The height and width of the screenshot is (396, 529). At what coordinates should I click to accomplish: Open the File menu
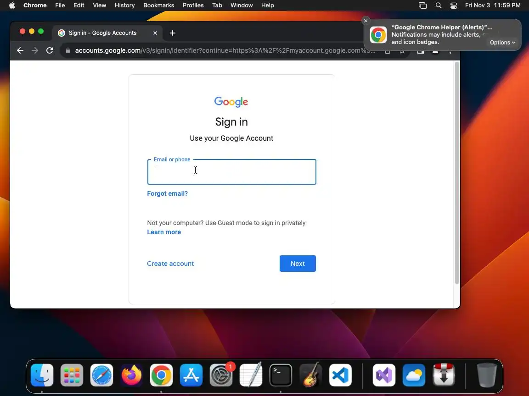[x=60, y=5]
